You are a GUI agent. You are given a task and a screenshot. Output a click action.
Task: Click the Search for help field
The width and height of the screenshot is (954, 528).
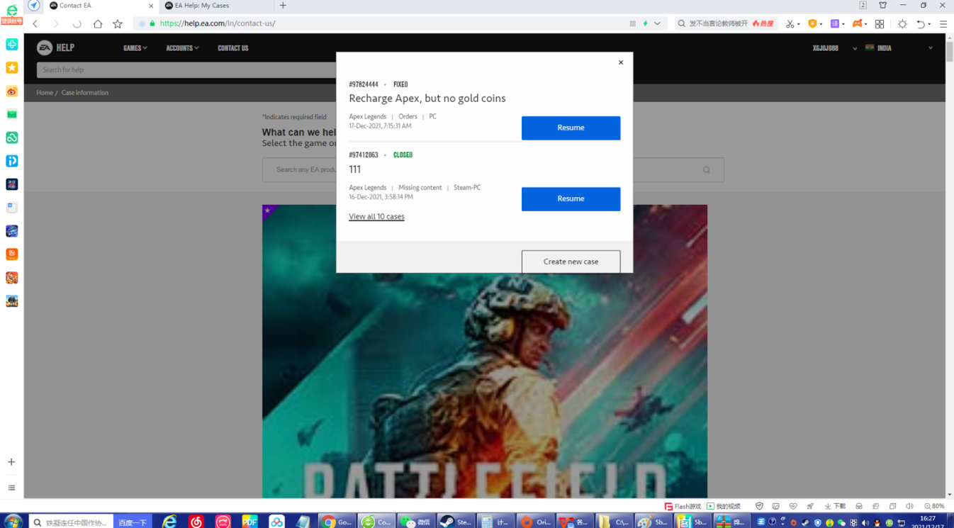click(186, 69)
